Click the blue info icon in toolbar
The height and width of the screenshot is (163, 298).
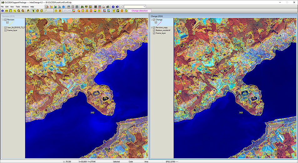(3, 11)
